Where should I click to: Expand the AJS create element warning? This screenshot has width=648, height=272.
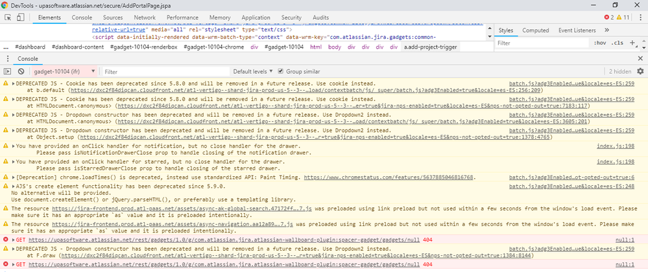[14, 187]
